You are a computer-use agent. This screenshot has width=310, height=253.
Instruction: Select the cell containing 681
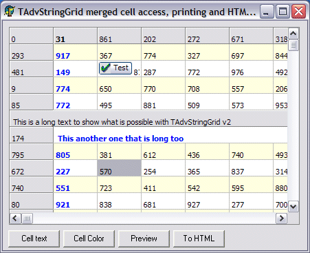coord(164,201)
